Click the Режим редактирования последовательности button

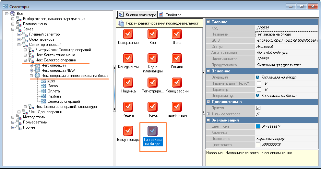coord(160,23)
